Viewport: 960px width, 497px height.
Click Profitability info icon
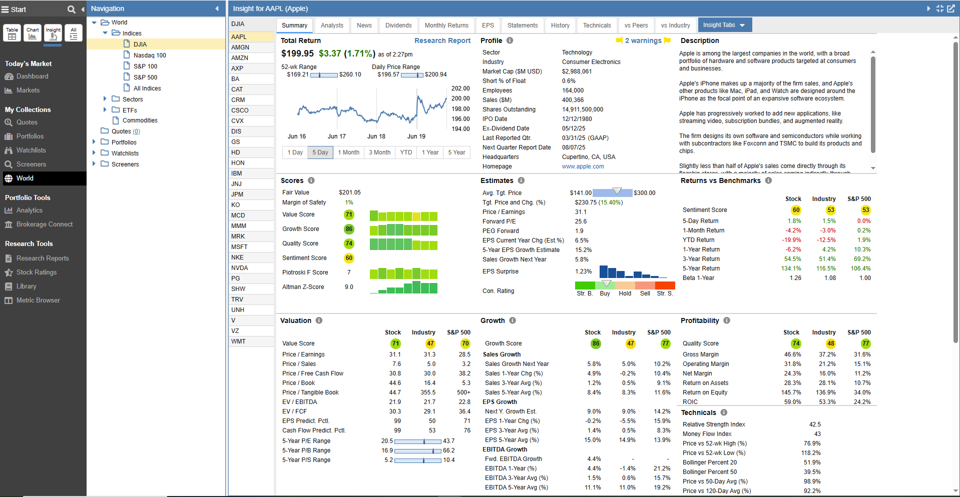[727, 320]
